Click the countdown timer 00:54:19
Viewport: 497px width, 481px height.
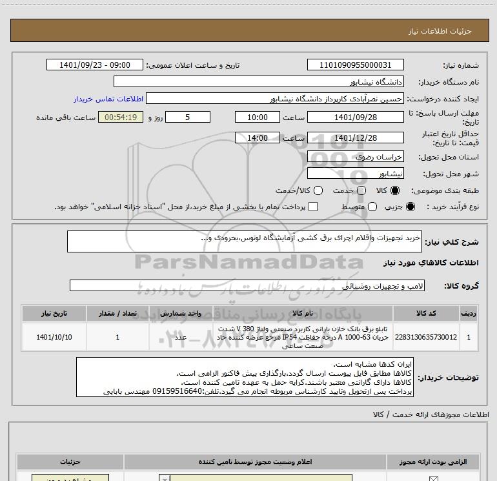[x=121, y=118]
